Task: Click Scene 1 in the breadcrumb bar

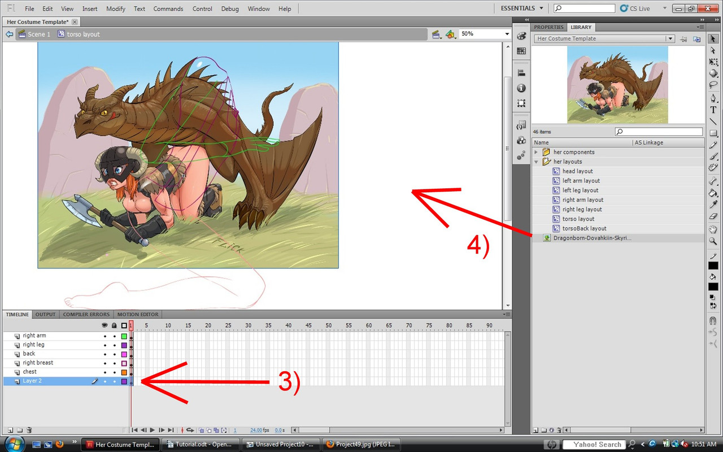Action: [x=39, y=34]
